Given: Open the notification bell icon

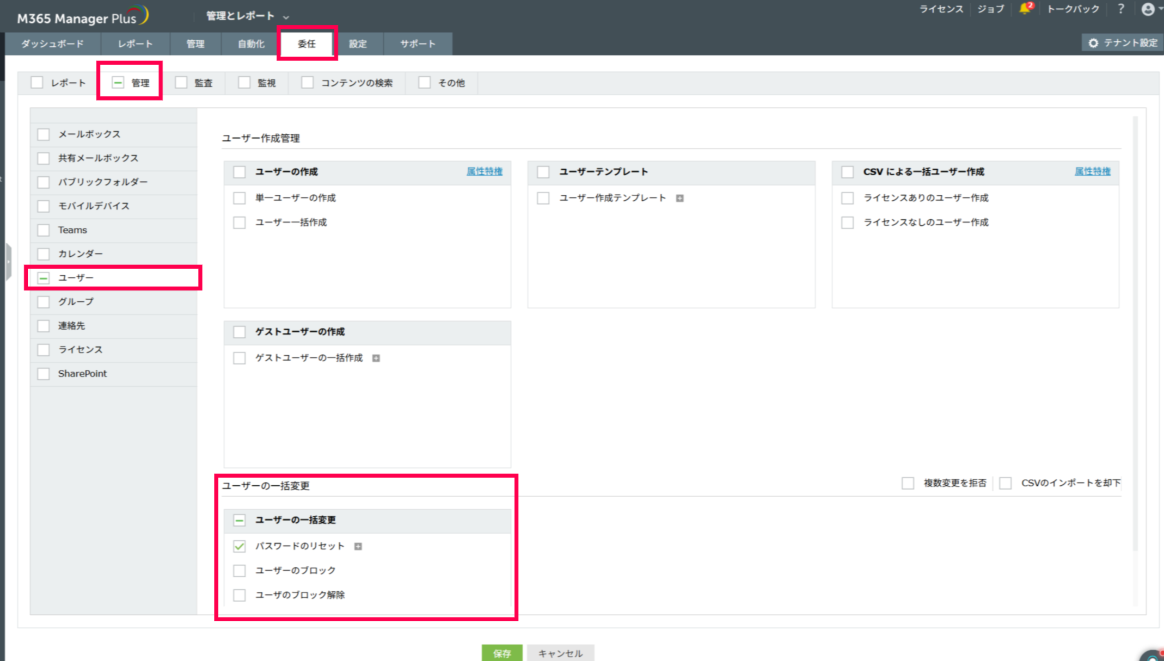Looking at the screenshot, I should [1025, 9].
